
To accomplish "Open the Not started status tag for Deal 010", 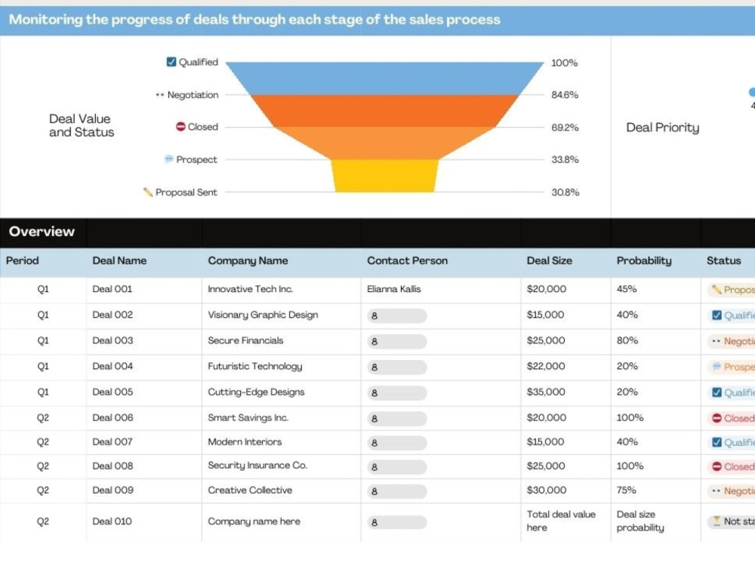I will click(732, 521).
